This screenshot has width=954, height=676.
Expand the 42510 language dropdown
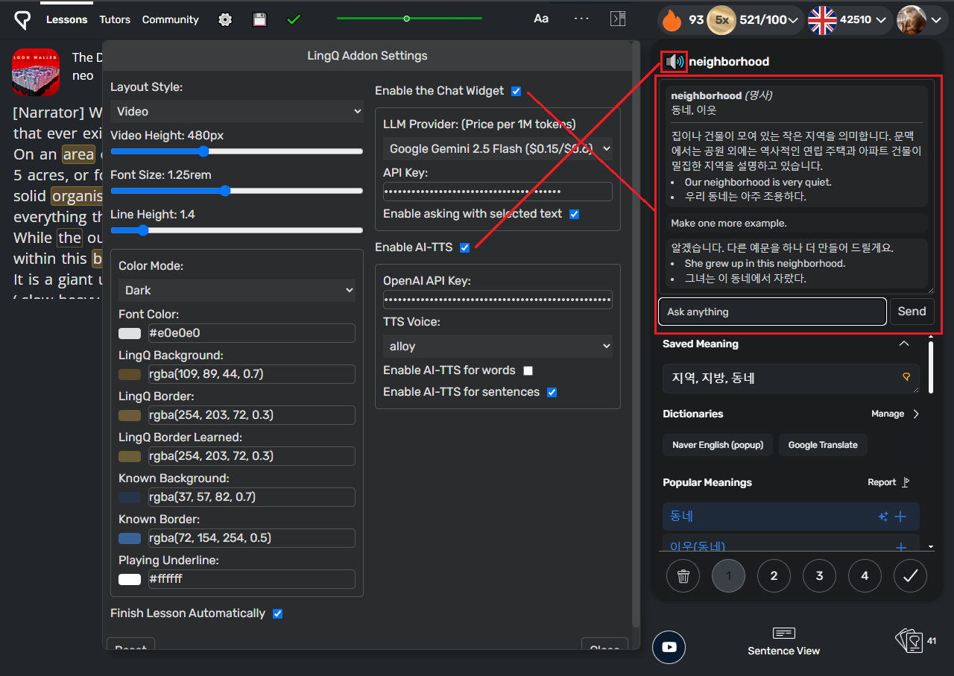pos(882,20)
